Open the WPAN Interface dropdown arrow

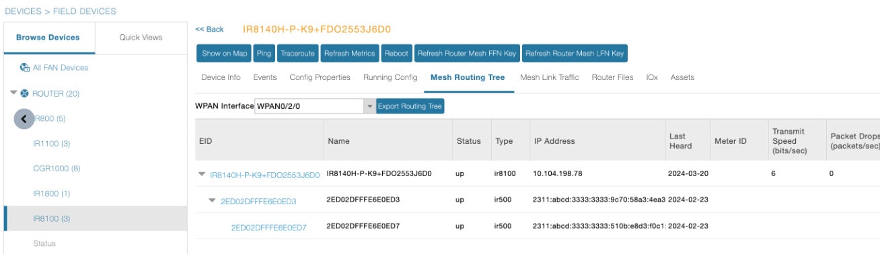point(369,106)
